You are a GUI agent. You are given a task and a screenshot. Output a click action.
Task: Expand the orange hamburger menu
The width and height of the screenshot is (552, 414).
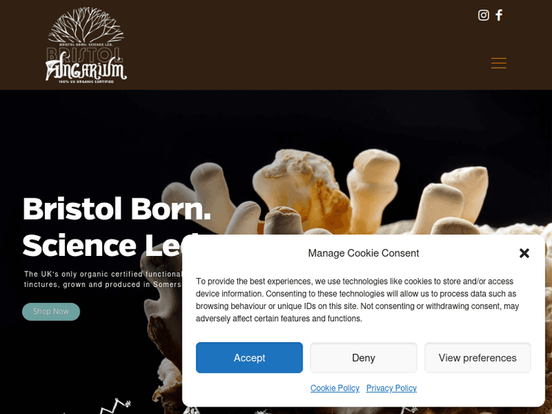499,63
